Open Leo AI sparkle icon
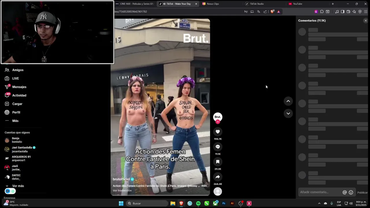 click(354, 12)
